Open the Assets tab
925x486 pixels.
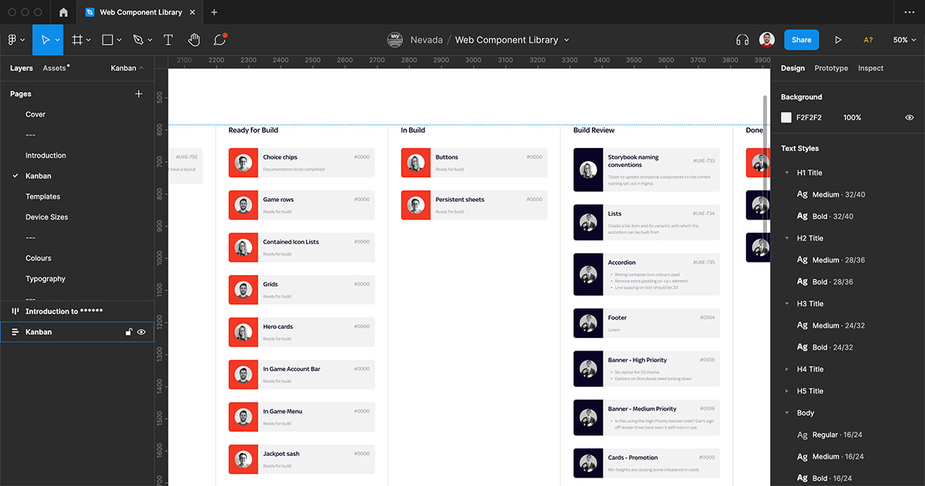click(55, 69)
